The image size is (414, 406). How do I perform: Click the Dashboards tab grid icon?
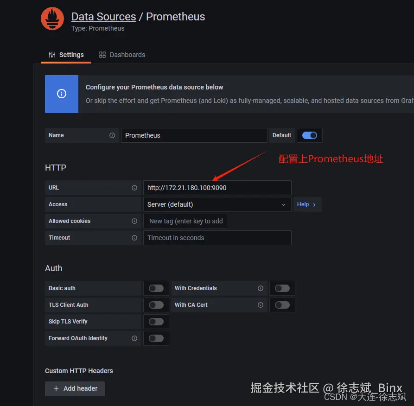102,55
